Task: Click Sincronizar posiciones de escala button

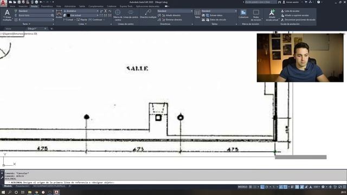Action: 298,19
